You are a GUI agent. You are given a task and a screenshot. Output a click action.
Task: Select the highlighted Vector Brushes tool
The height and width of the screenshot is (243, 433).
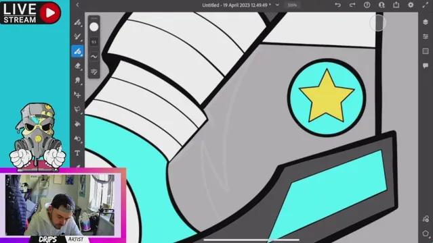[x=78, y=51]
